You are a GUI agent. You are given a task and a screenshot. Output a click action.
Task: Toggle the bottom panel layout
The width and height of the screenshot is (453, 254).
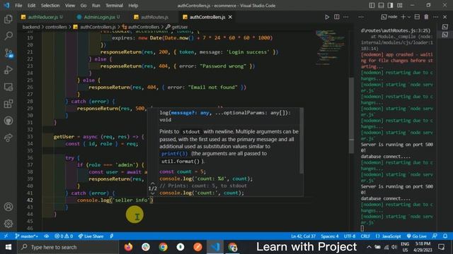tap(381, 5)
